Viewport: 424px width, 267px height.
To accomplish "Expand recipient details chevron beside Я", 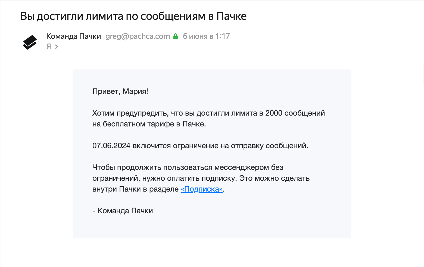I will 57,47.
